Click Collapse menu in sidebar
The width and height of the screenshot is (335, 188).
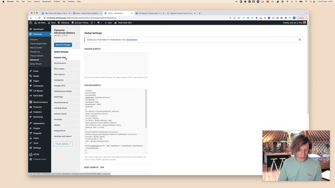point(40,159)
